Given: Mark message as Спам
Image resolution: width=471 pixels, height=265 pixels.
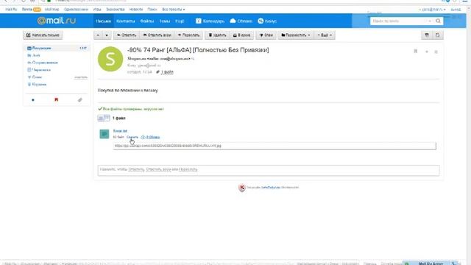Looking at the screenshot, I should pos(266,35).
